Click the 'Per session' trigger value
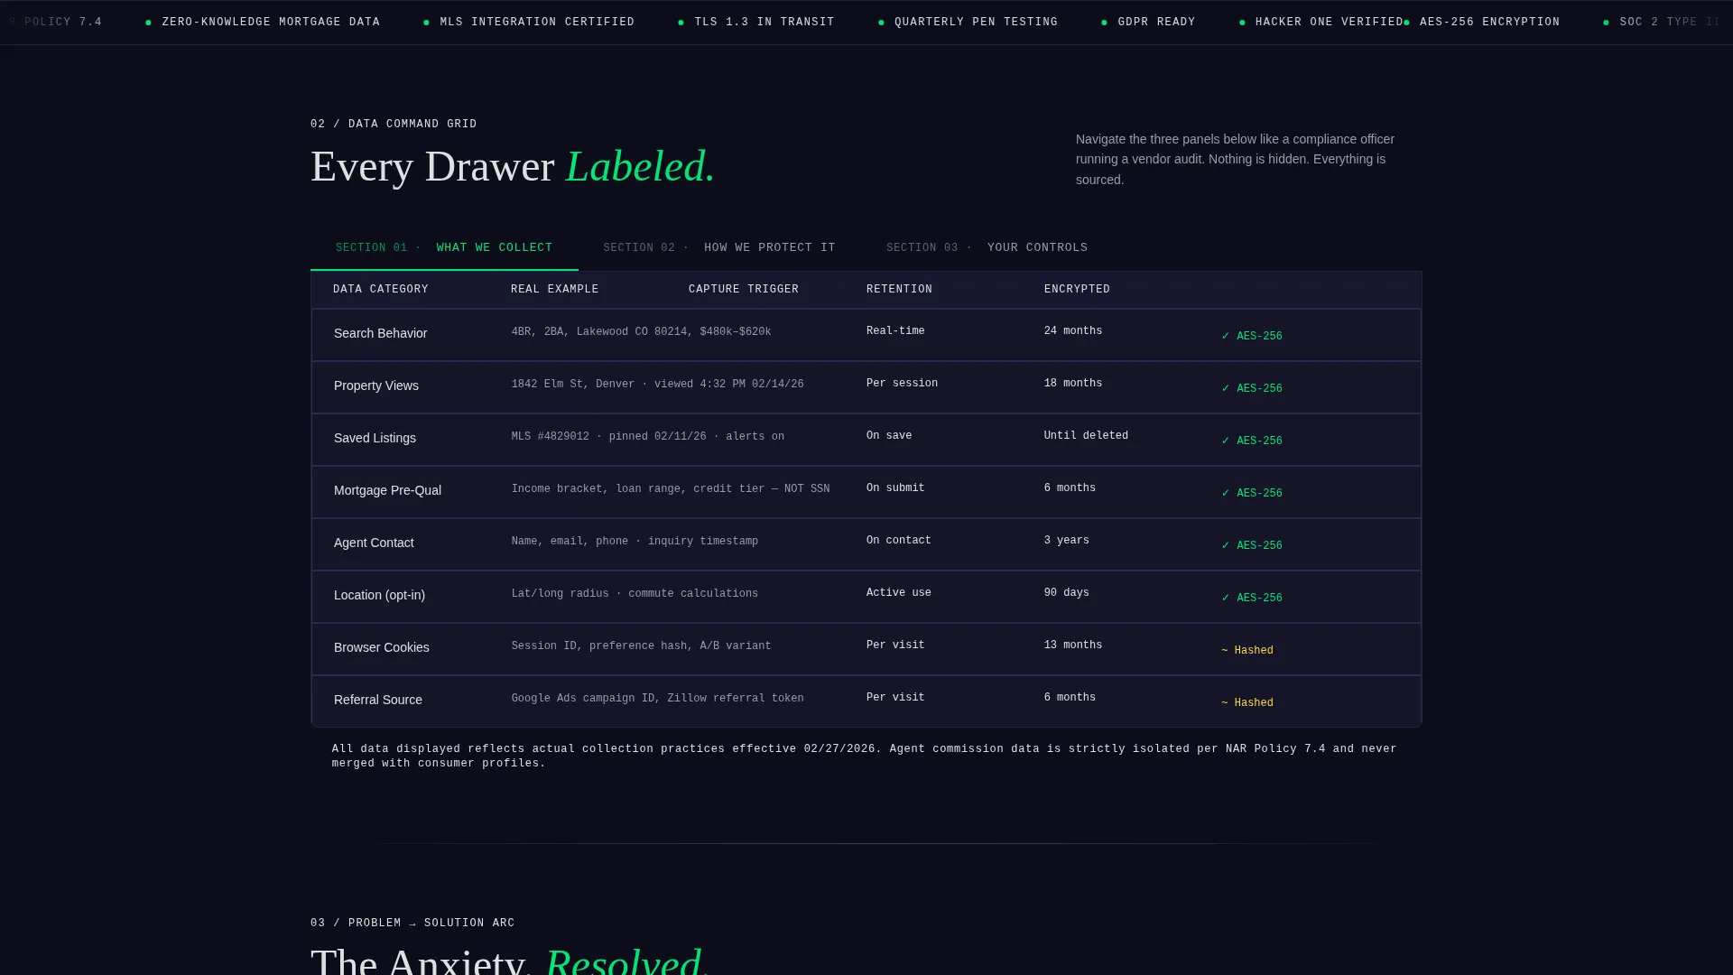The image size is (1733, 975). (x=902, y=384)
